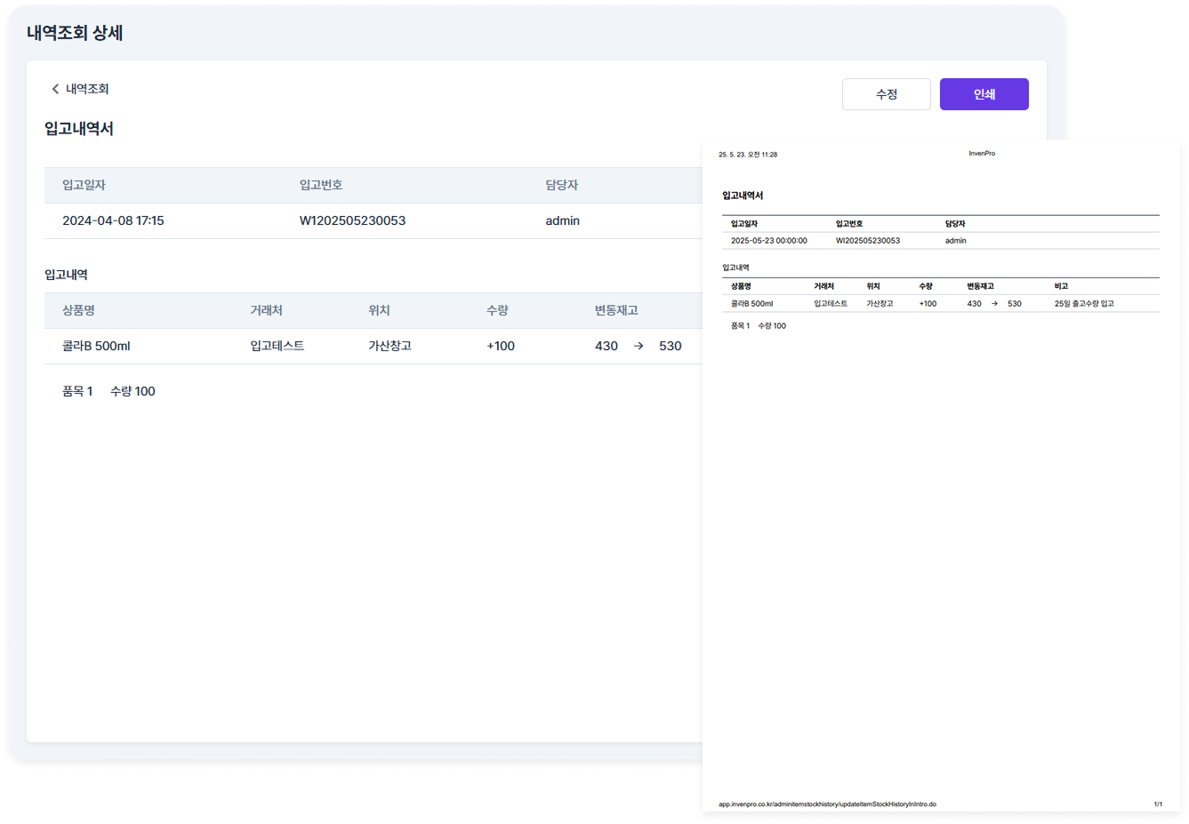
Task: Click the 거래처 column header in detail table
Action: click(x=266, y=310)
